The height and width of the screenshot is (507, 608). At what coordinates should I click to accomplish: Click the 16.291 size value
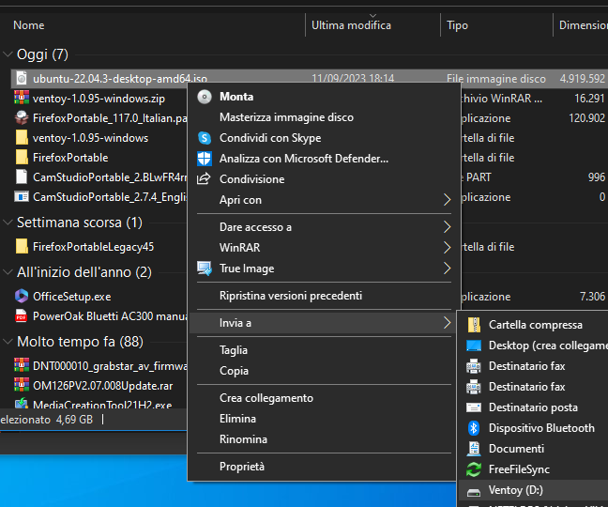tap(589, 99)
